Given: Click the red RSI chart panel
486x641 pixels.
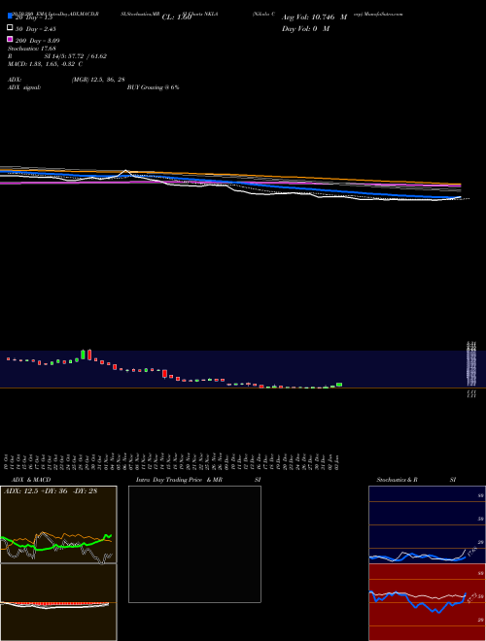Looking at the screenshot, I should [x=427, y=602].
